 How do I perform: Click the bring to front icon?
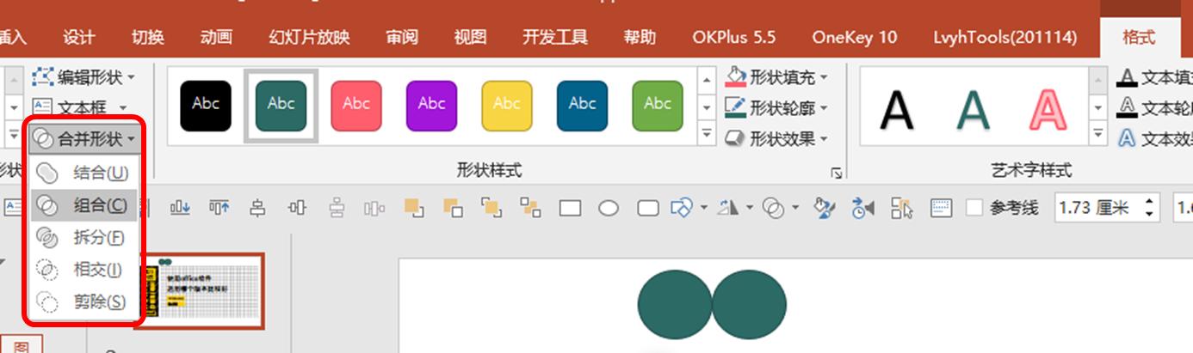click(414, 208)
